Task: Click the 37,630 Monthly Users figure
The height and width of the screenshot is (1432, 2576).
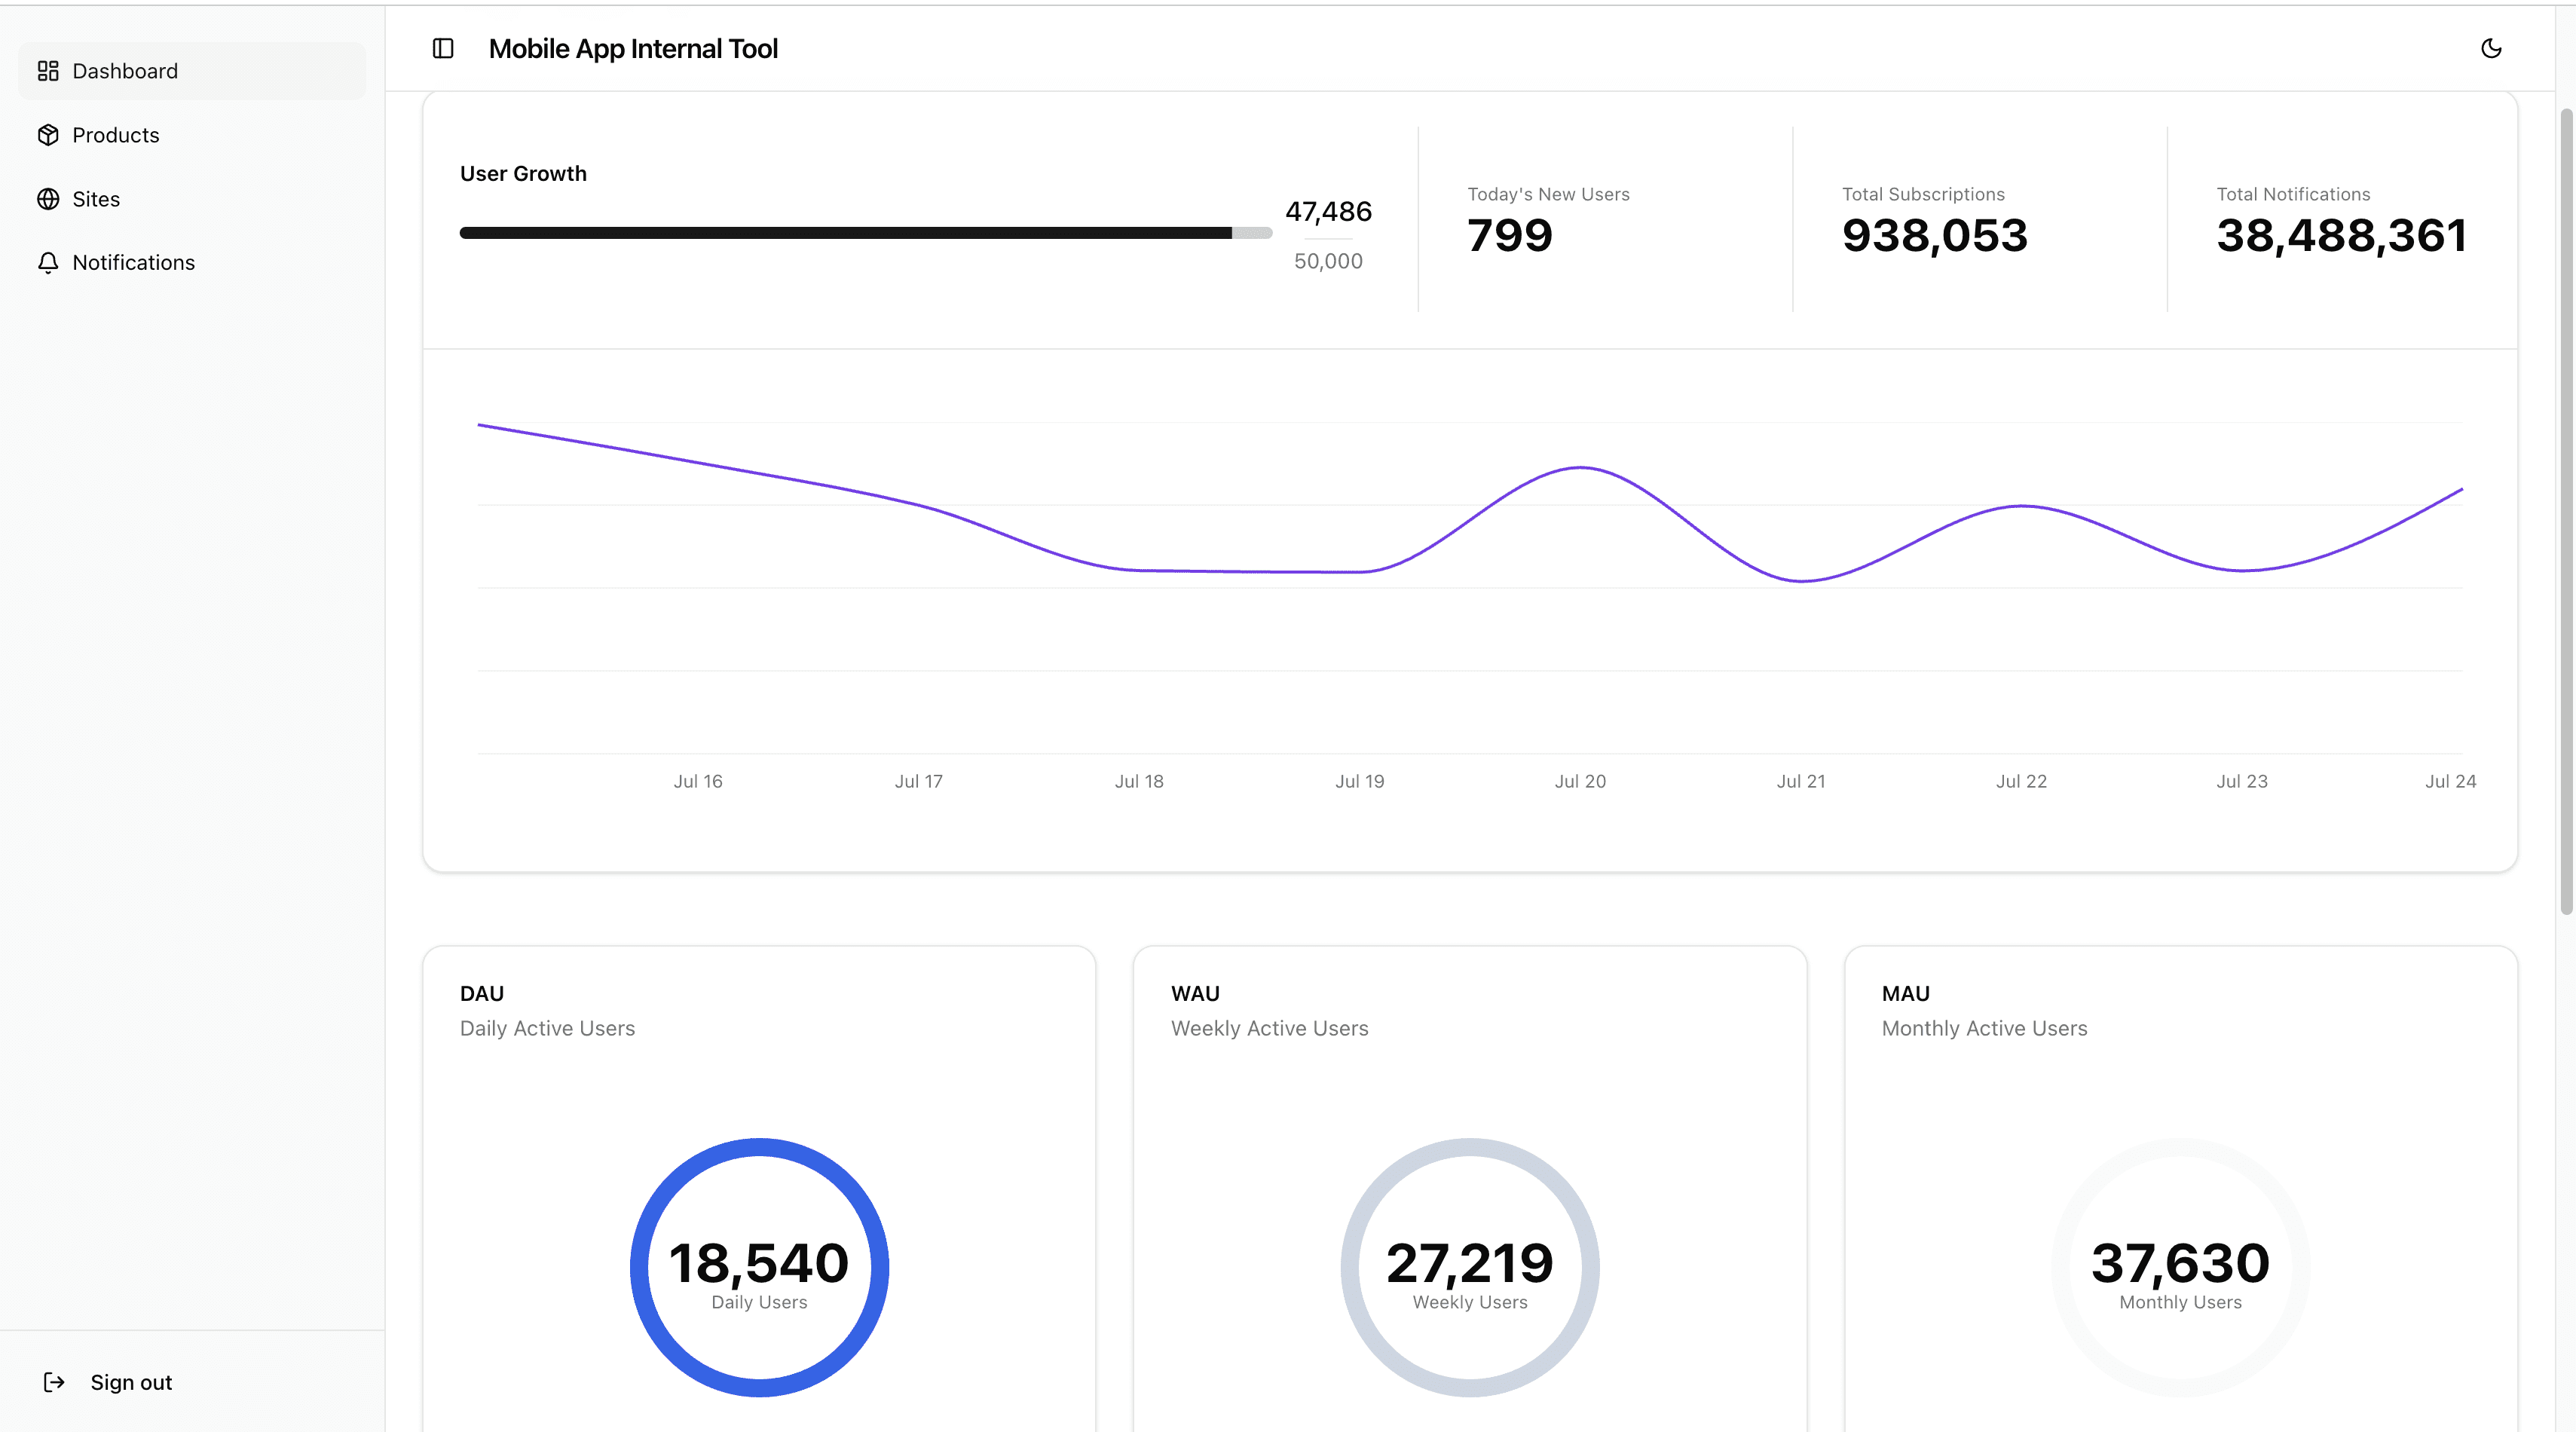Action: (2180, 1263)
